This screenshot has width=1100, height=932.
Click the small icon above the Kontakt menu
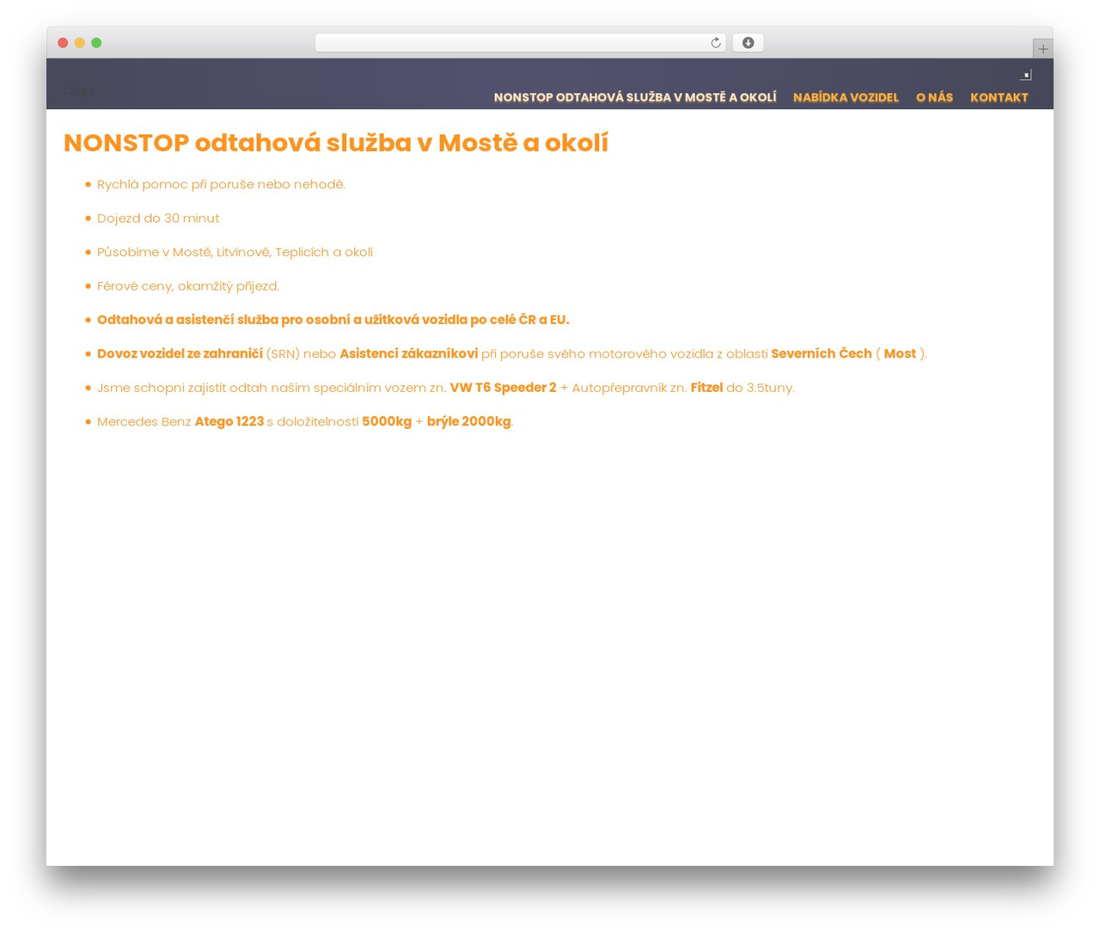1025,75
